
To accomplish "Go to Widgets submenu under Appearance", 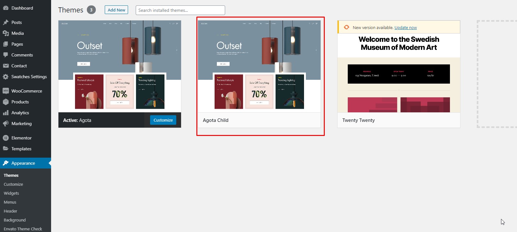I will [11, 193].
